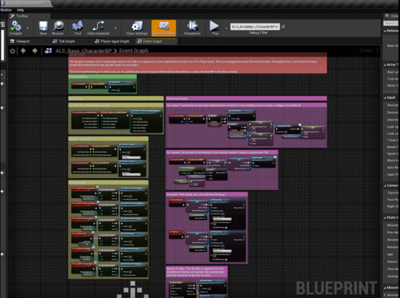Select the 'Third Pe' camera property row
Screen dimensions: 400x298
[x=393, y=193]
